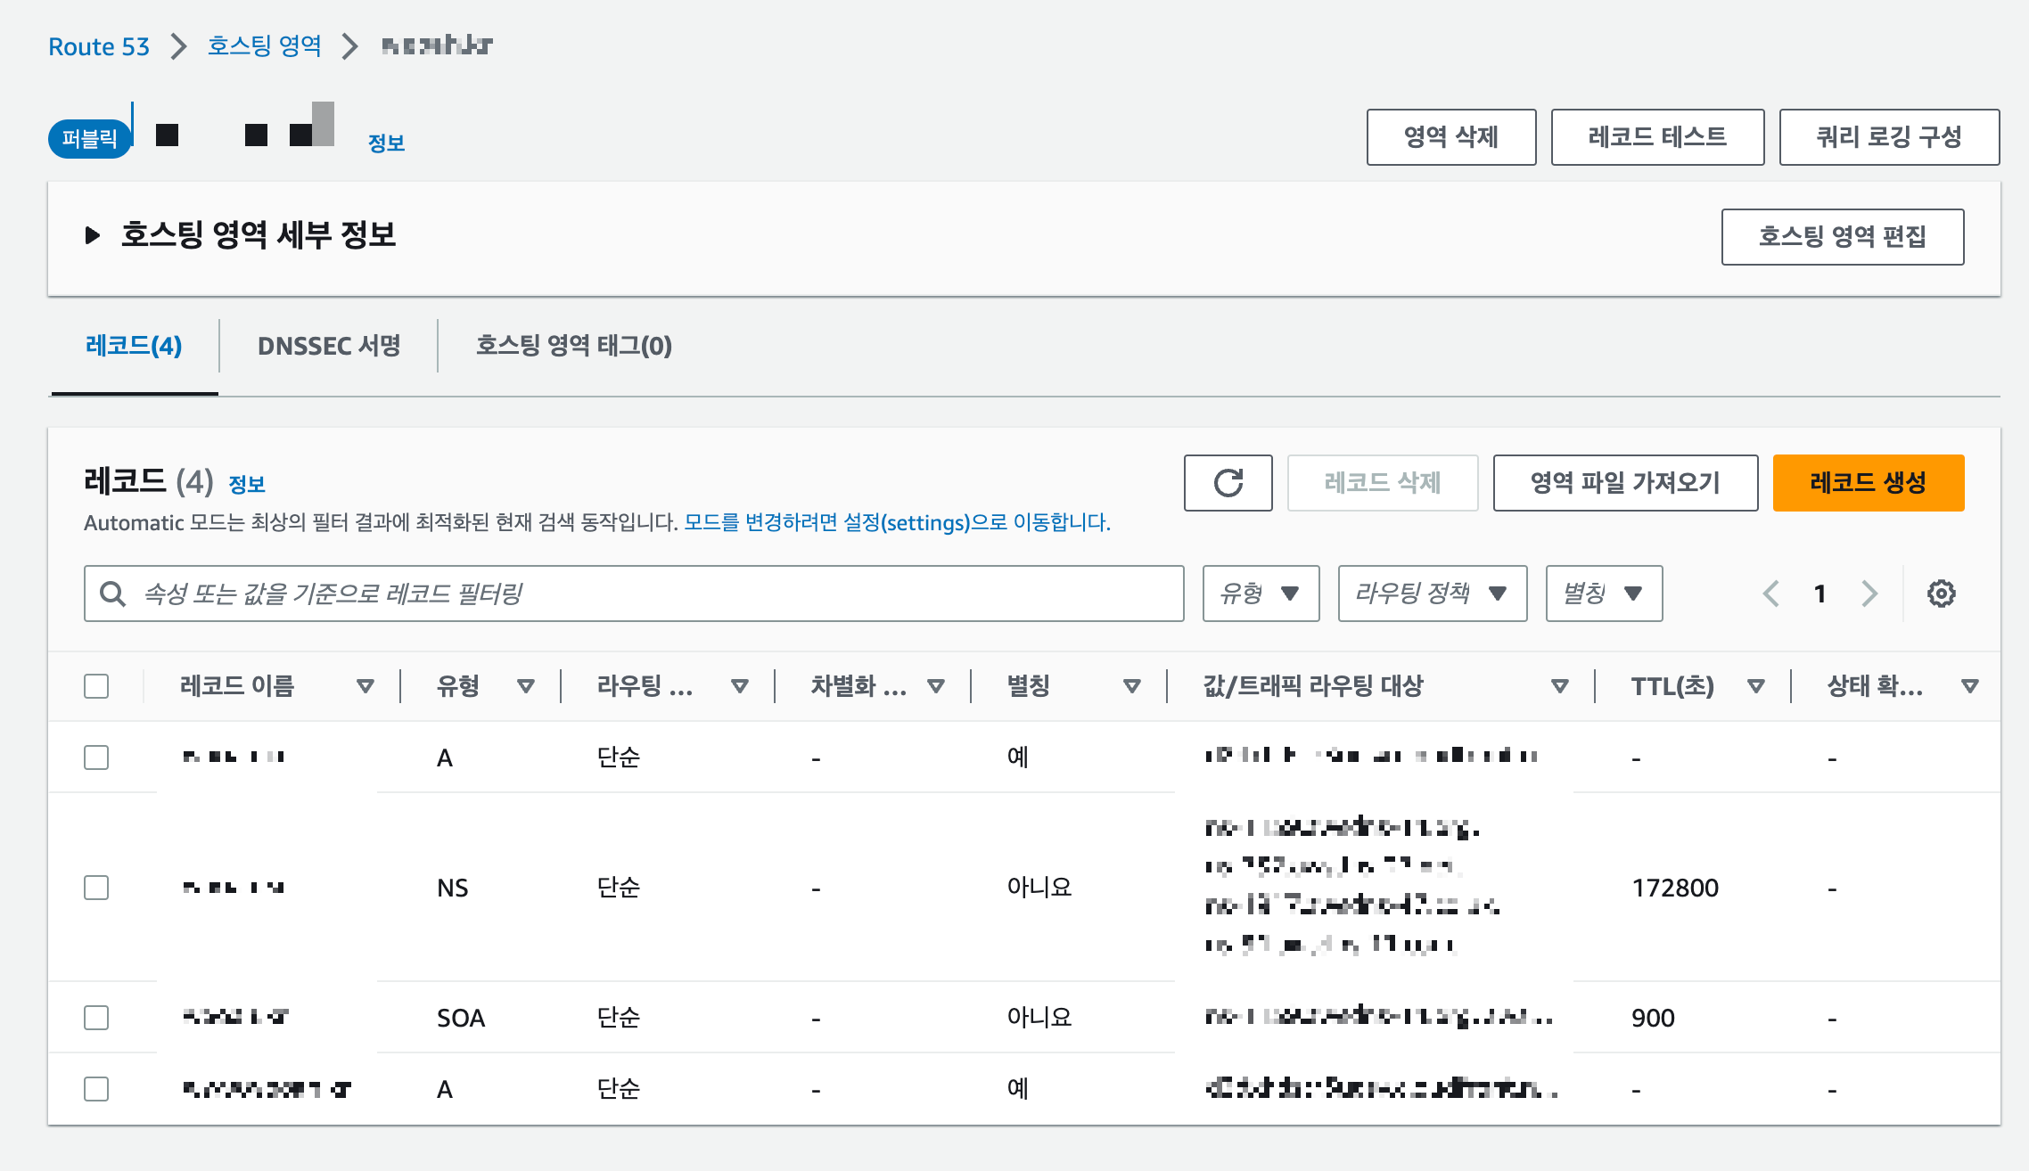Click the record filter search field
2029x1171 pixels.
click(633, 594)
